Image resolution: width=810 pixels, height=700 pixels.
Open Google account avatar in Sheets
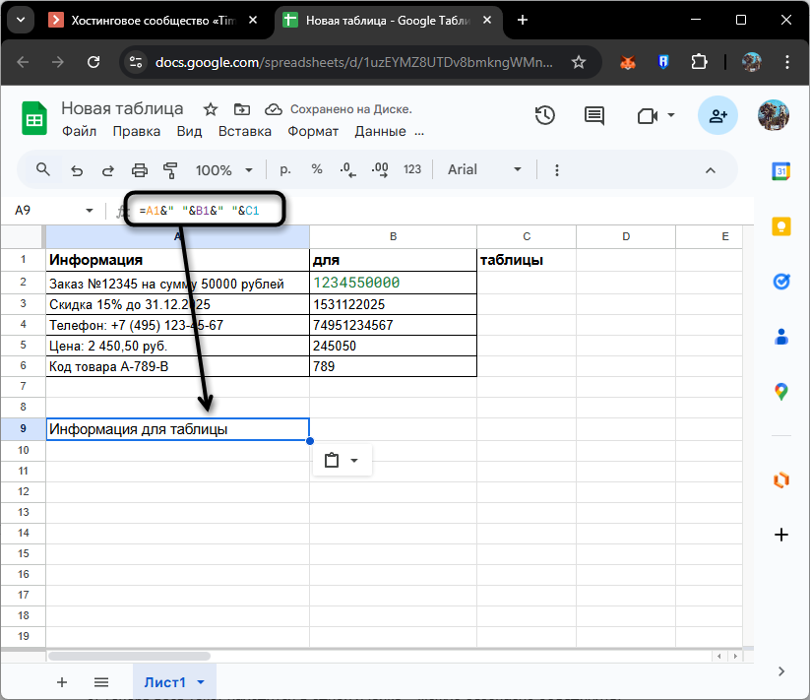(x=773, y=115)
